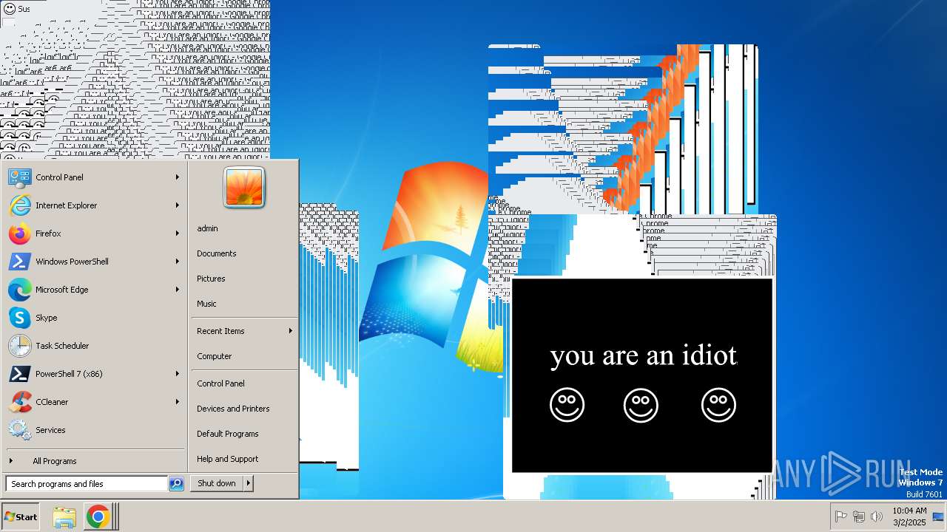Open admin user folder link
947x532 pixels.
(207, 228)
